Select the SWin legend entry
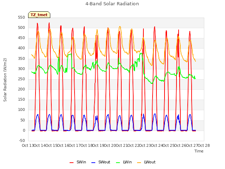The height and width of the screenshot is (169, 225). 78,162
